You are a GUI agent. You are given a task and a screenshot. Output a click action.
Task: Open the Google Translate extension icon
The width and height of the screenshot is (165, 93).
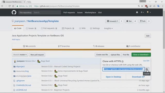click(x=158, y=6)
